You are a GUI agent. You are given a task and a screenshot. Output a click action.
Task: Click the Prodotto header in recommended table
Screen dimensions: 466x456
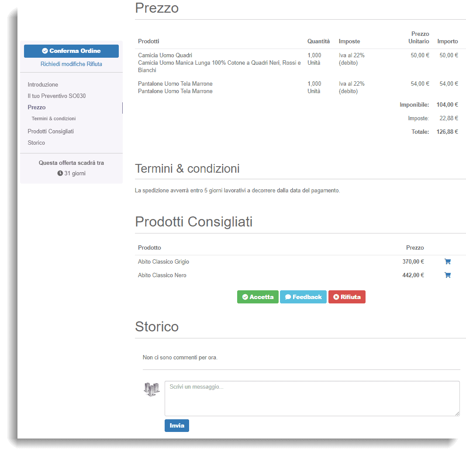[x=149, y=247]
